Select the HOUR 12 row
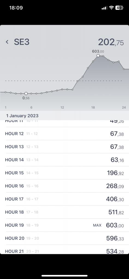Viewport: 129px width, 279px height. click(x=64, y=134)
